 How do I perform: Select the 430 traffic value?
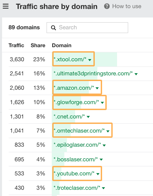coord(19,188)
